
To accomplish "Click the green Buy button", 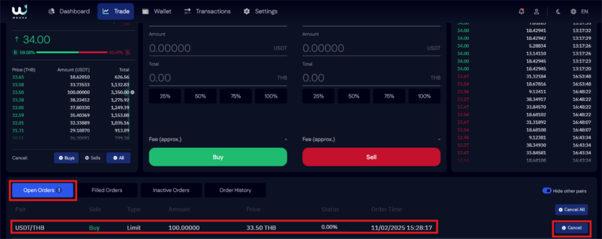I will point(217,157).
